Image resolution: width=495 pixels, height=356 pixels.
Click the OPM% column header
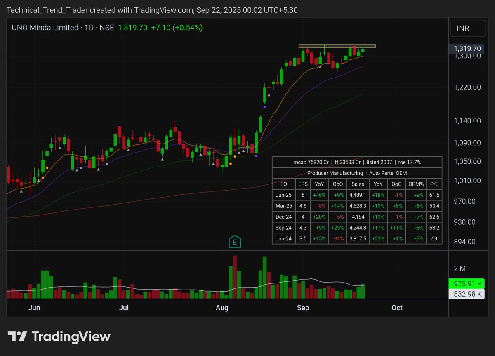click(416, 184)
